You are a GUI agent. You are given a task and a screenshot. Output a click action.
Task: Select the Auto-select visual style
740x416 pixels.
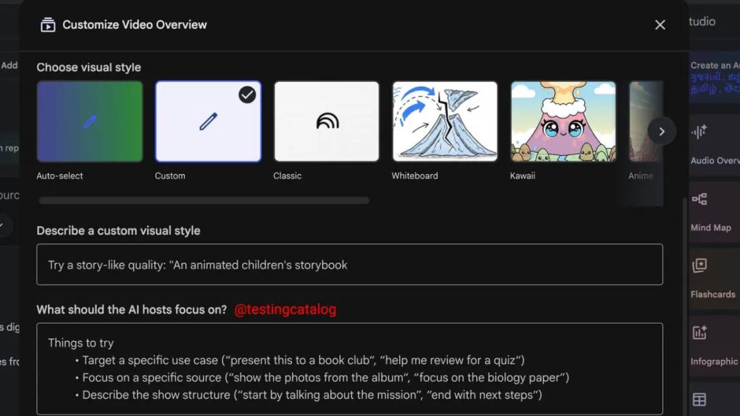coord(90,122)
